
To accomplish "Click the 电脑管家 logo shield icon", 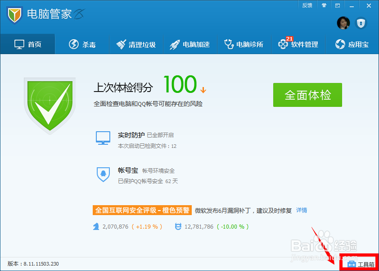I will coord(14,15).
